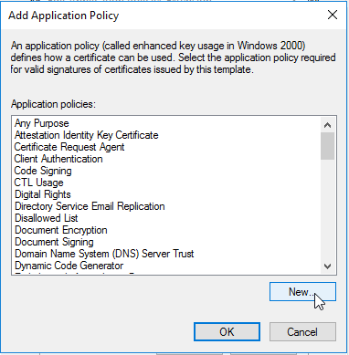
Task: Pick Code Signing in the list
Action: (x=43, y=171)
